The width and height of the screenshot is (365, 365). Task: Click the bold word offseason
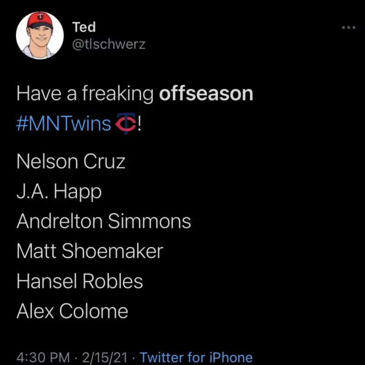(x=206, y=94)
